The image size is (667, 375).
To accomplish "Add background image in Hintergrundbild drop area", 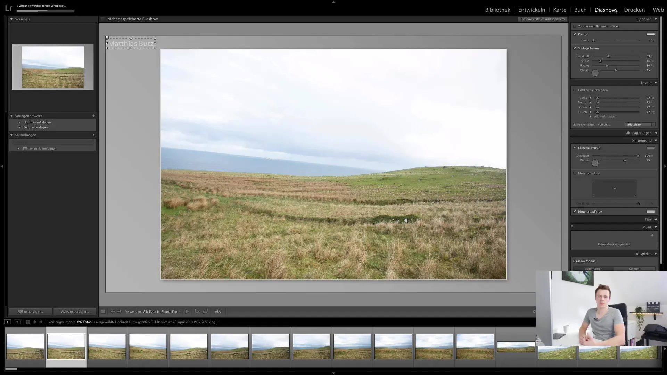I will click(614, 189).
